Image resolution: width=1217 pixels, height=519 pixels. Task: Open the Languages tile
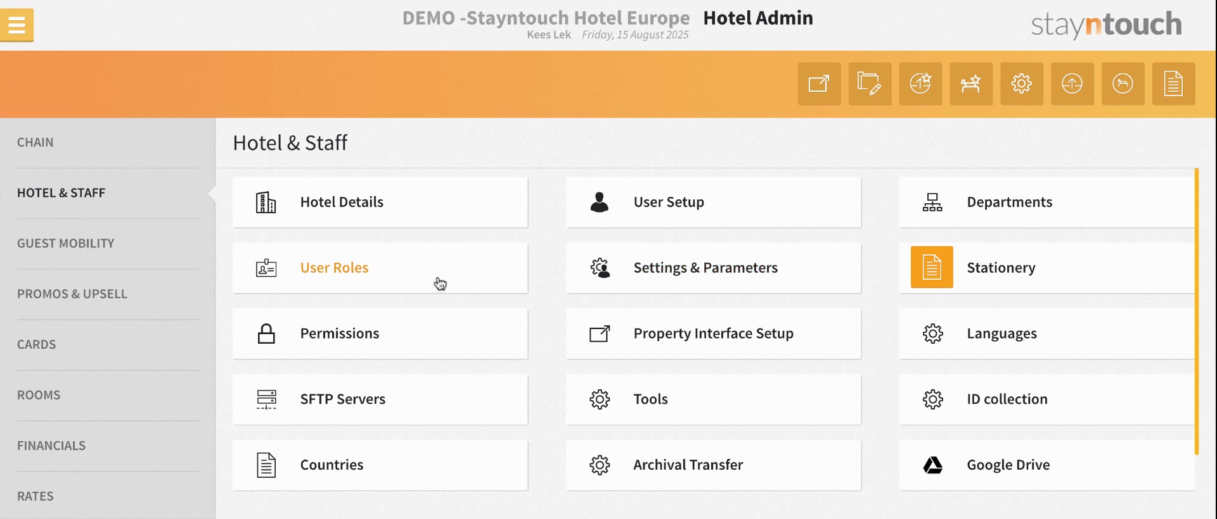(1047, 334)
